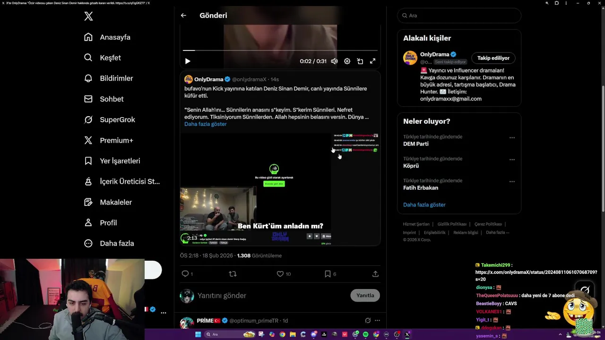Open Bildirimler notifications
The image size is (605, 340).
point(109,78)
